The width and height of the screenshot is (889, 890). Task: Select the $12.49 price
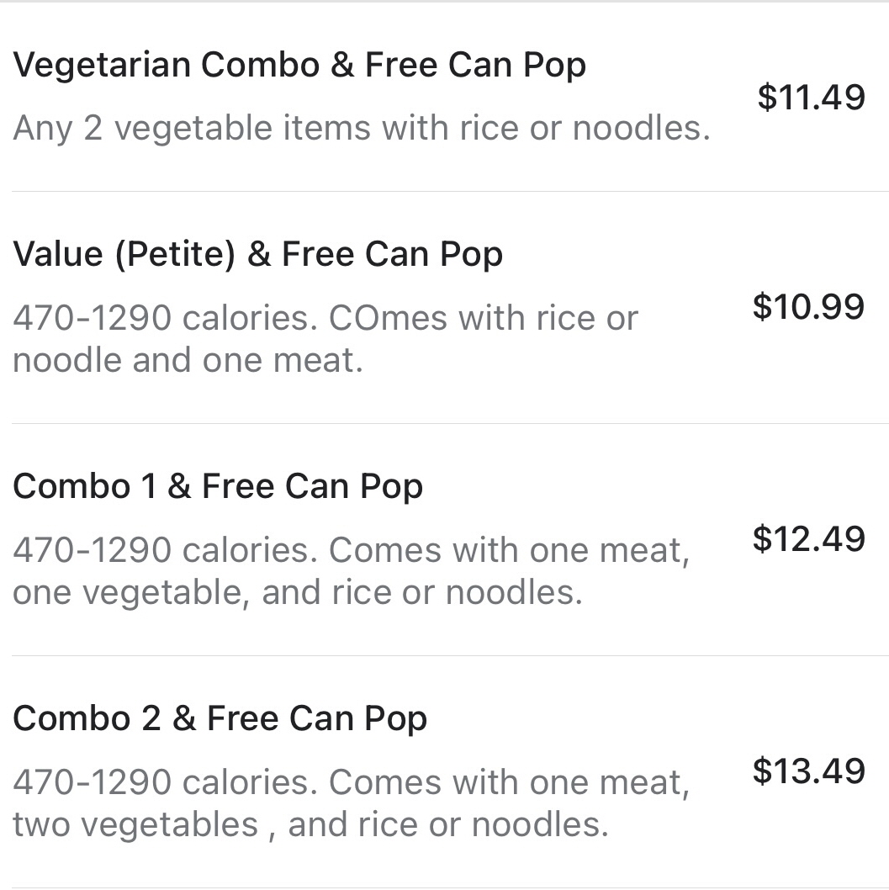tap(808, 539)
